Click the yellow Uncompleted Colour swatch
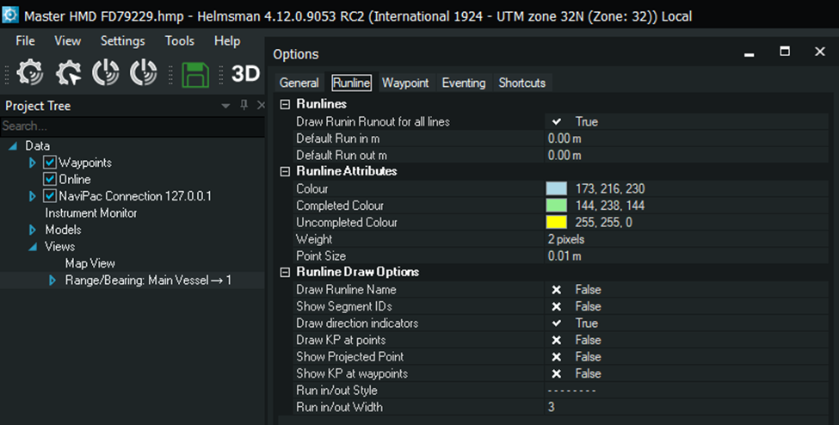The image size is (839, 425). point(557,222)
